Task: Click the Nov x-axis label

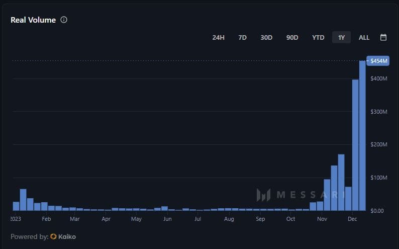Action: point(322,219)
